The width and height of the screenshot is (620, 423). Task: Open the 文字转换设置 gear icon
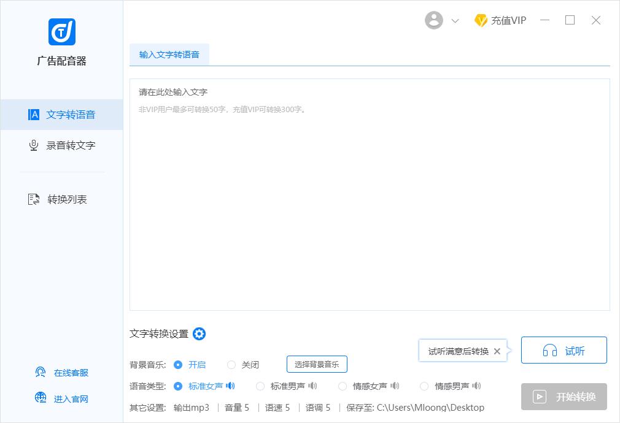199,334
